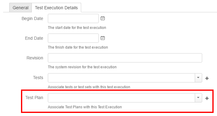Focus the Begin Date text field

(x=73, y=18)
